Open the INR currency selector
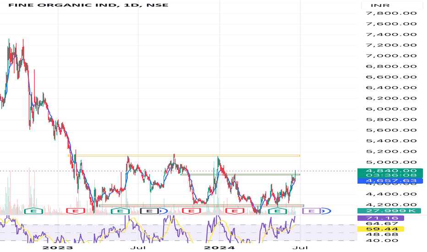This screenshot has height=252, width=427. pos(392,5)
